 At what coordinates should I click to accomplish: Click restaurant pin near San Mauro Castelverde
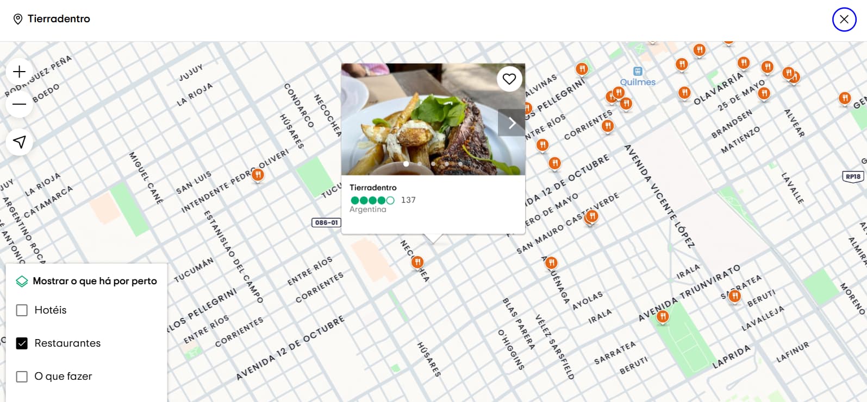pyautogui.click(x=592, y=216)
